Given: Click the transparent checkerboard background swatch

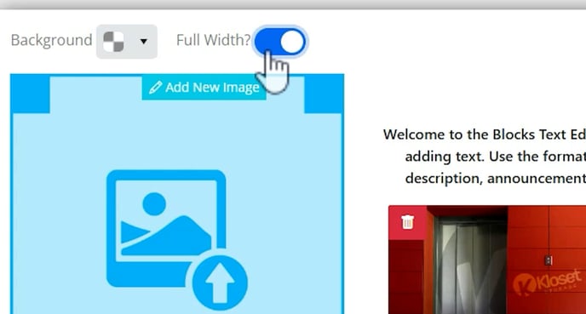Looking at the screenshot, I should [x=113, y=42].
